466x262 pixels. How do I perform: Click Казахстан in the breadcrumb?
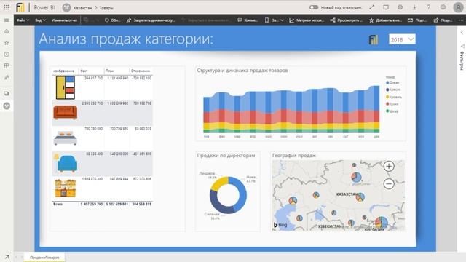(82, 8)
